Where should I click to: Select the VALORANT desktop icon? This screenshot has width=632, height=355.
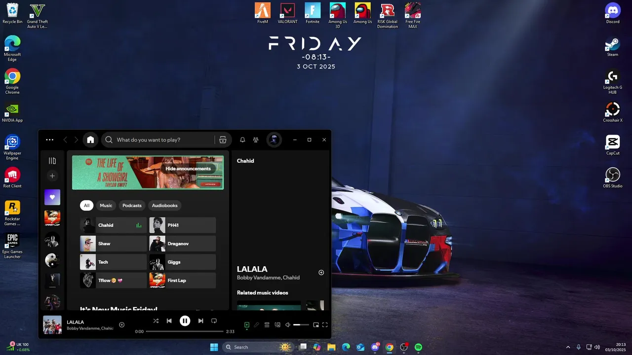tap(287, 13)
